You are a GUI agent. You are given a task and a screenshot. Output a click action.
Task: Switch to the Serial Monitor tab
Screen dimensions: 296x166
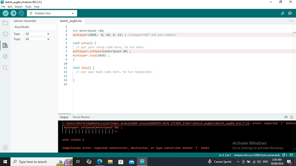click(x=81, y=117)
